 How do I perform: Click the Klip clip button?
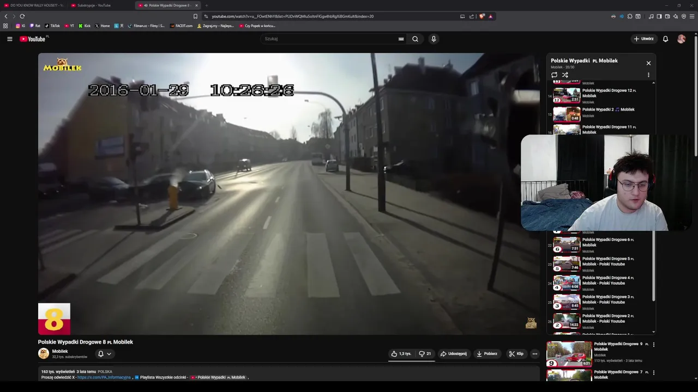pyautogui.click(x=516, y=354)
